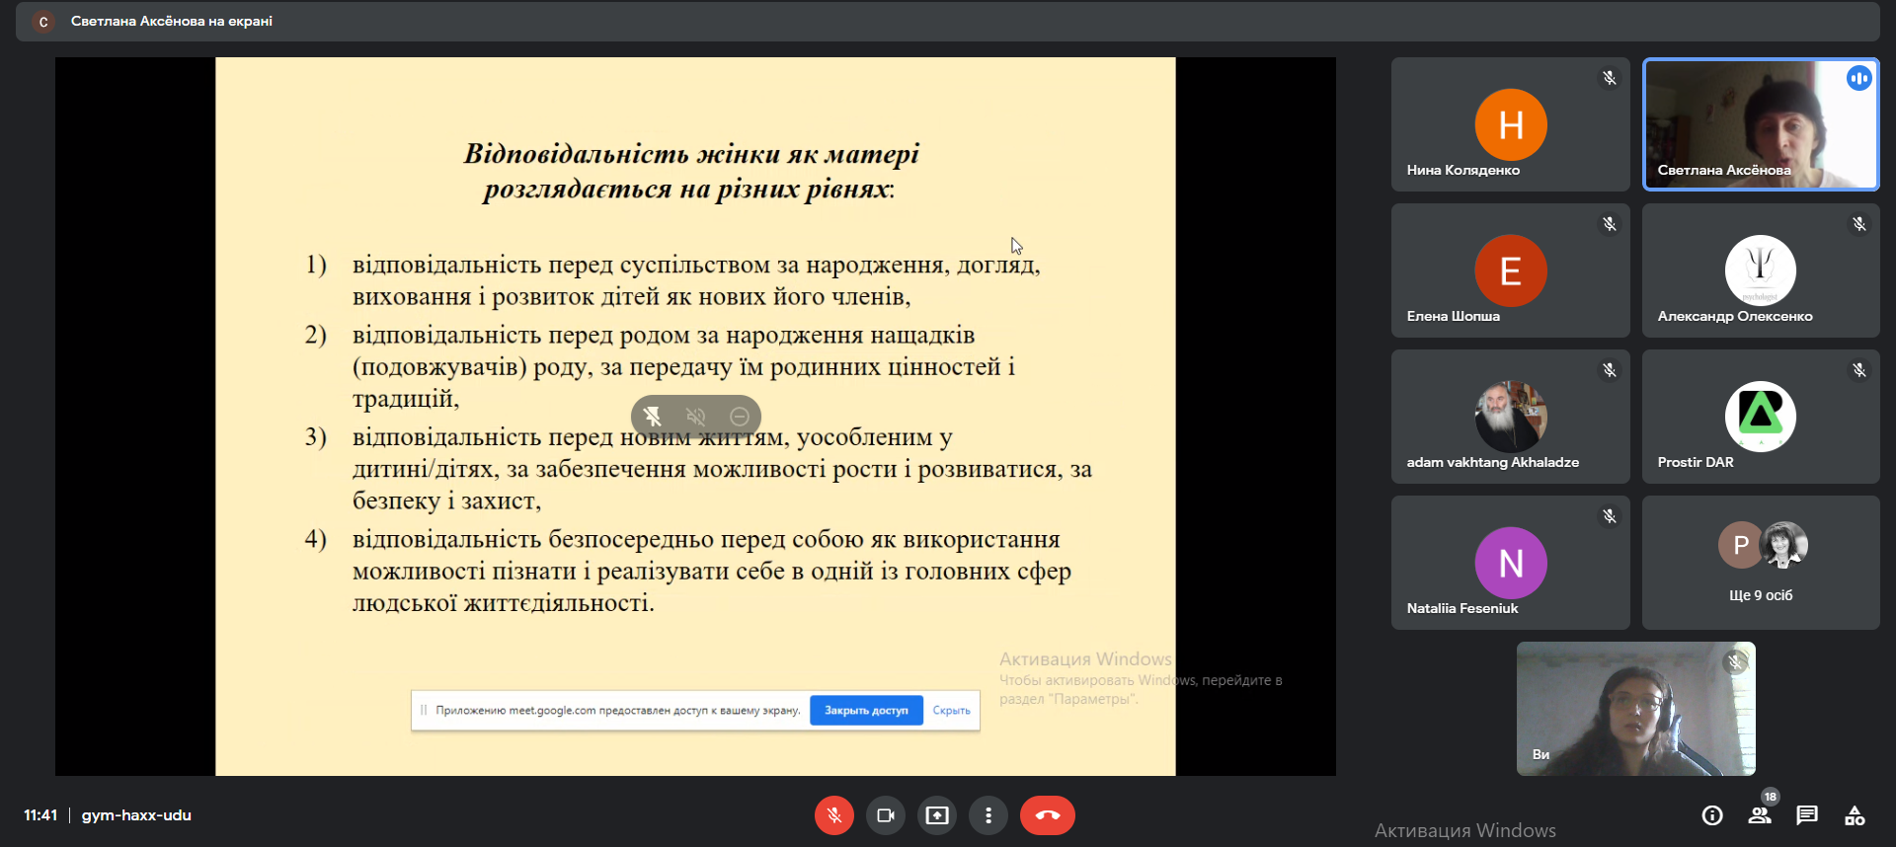Unpin the presentation using the crossed pin icon
The width and height of the screenshot is (1896, 847).
coord(653,417)
